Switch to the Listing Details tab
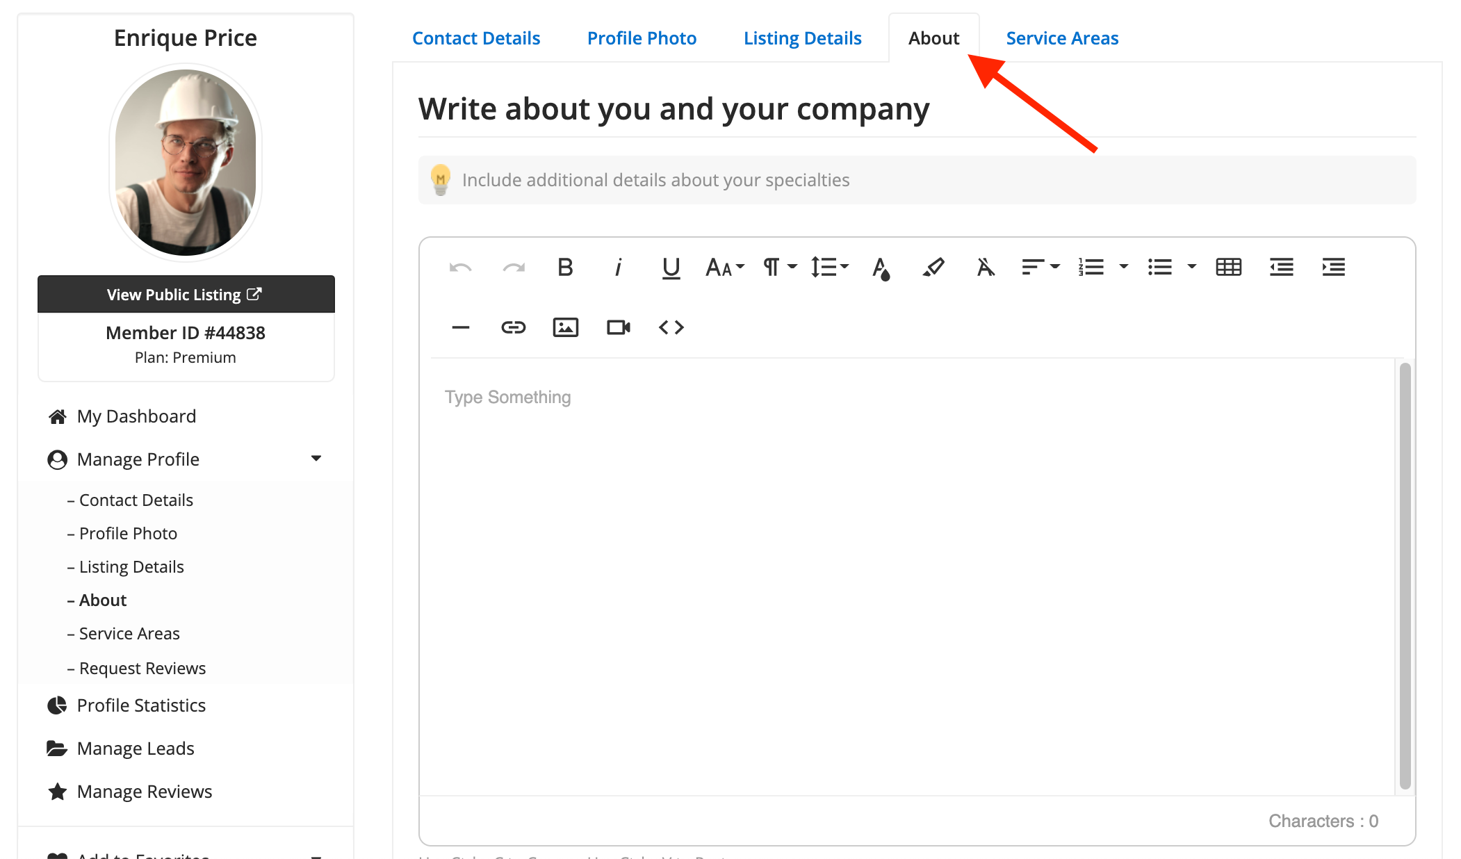 tap(802, 38)
